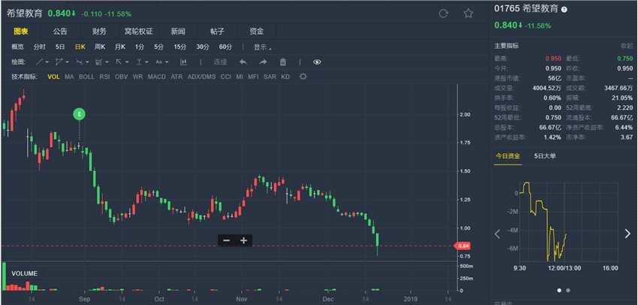Expand the text tool dropdown arrow
Image resolution: width=638 pixels, height=305 pixels.
click(x=167, y=62)
